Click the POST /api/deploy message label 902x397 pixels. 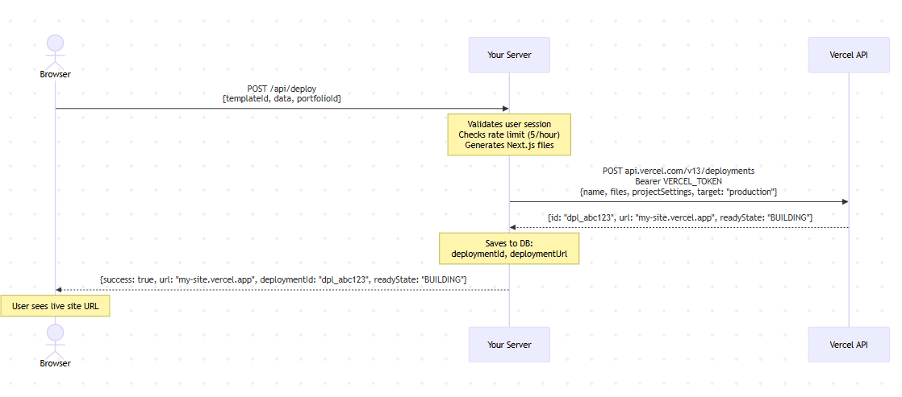click(282, 89)
